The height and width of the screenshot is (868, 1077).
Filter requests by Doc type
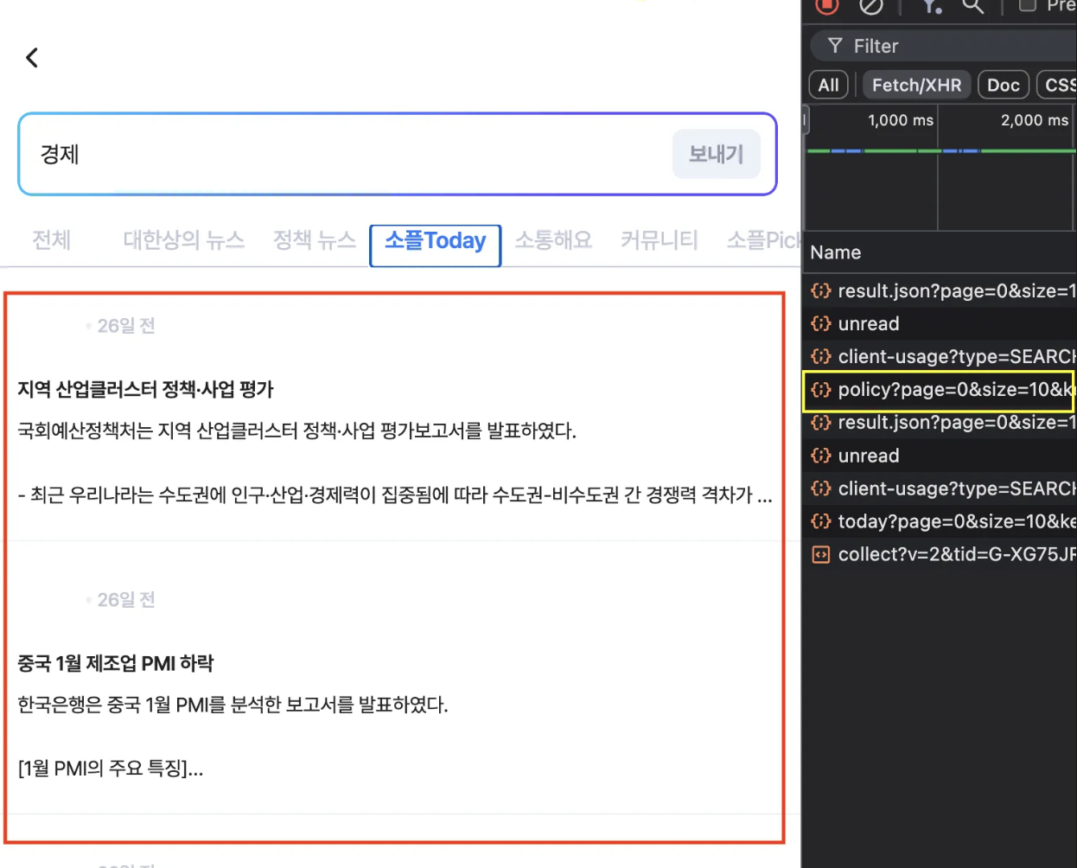(1004, 85)
